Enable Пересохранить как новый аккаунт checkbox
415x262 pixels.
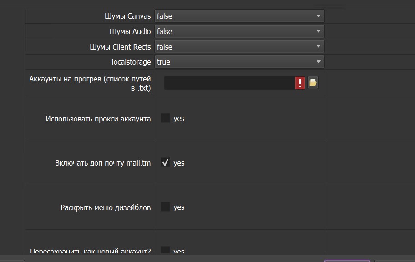(x=166, y=250)
